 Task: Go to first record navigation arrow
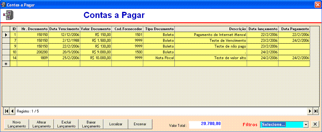(6, 111)
